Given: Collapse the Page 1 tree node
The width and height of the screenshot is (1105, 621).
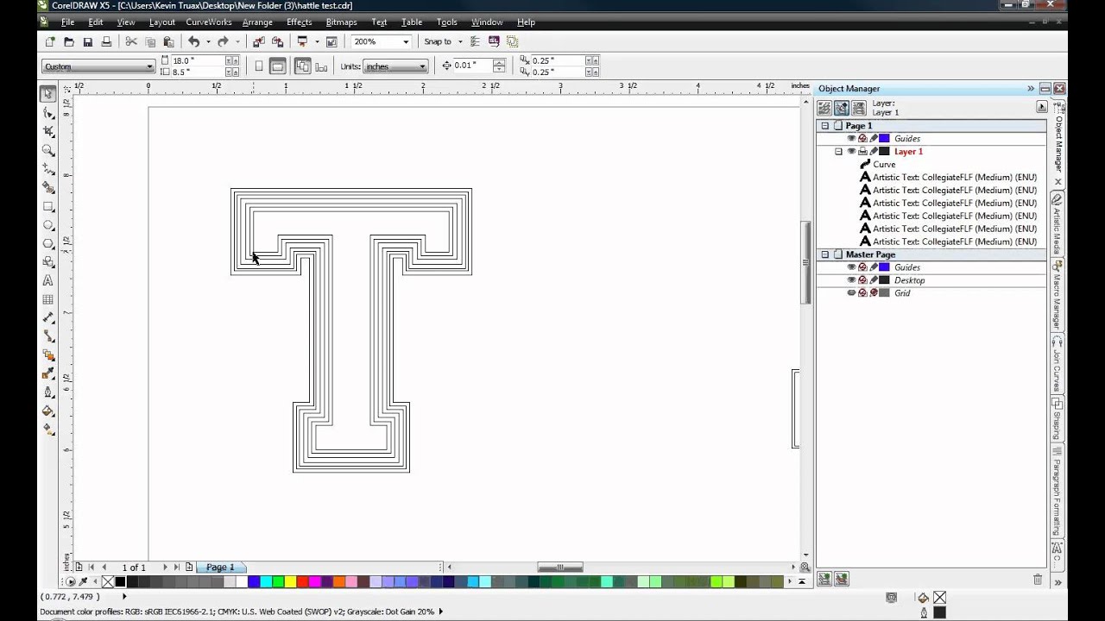Looking at the screenshot, I should [825, 126].
